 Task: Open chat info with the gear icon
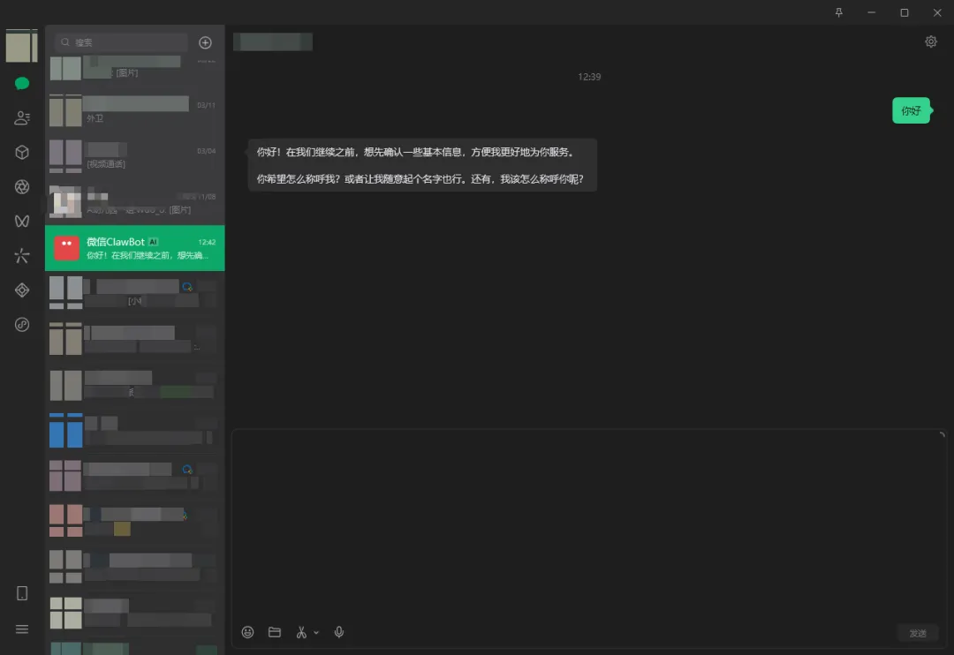click(x=930, y=41)
